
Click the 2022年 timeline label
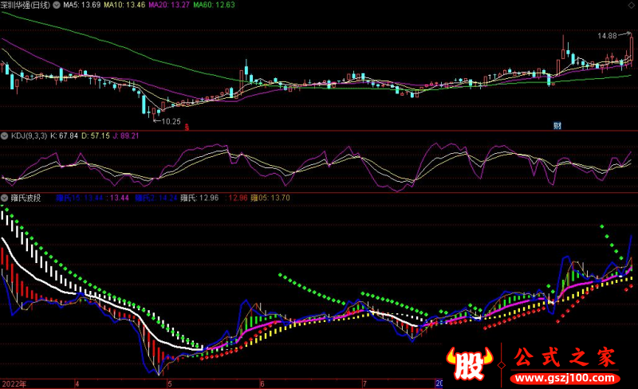tap(15, 383)
